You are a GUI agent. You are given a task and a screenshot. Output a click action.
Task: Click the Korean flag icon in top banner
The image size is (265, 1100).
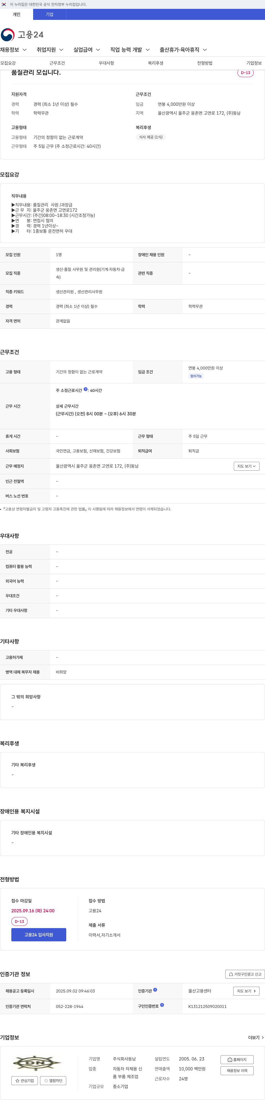4,4
